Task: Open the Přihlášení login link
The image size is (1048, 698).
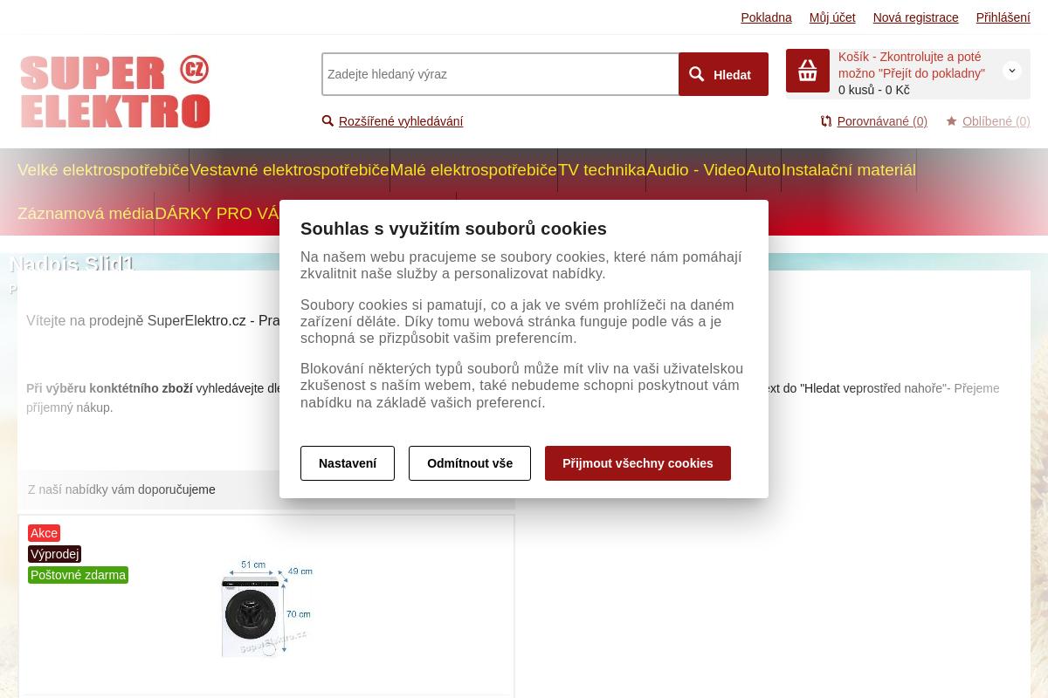Action: (1003, 17)
